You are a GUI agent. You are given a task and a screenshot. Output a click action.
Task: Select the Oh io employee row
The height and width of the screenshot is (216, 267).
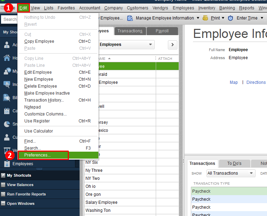point(131,186)
